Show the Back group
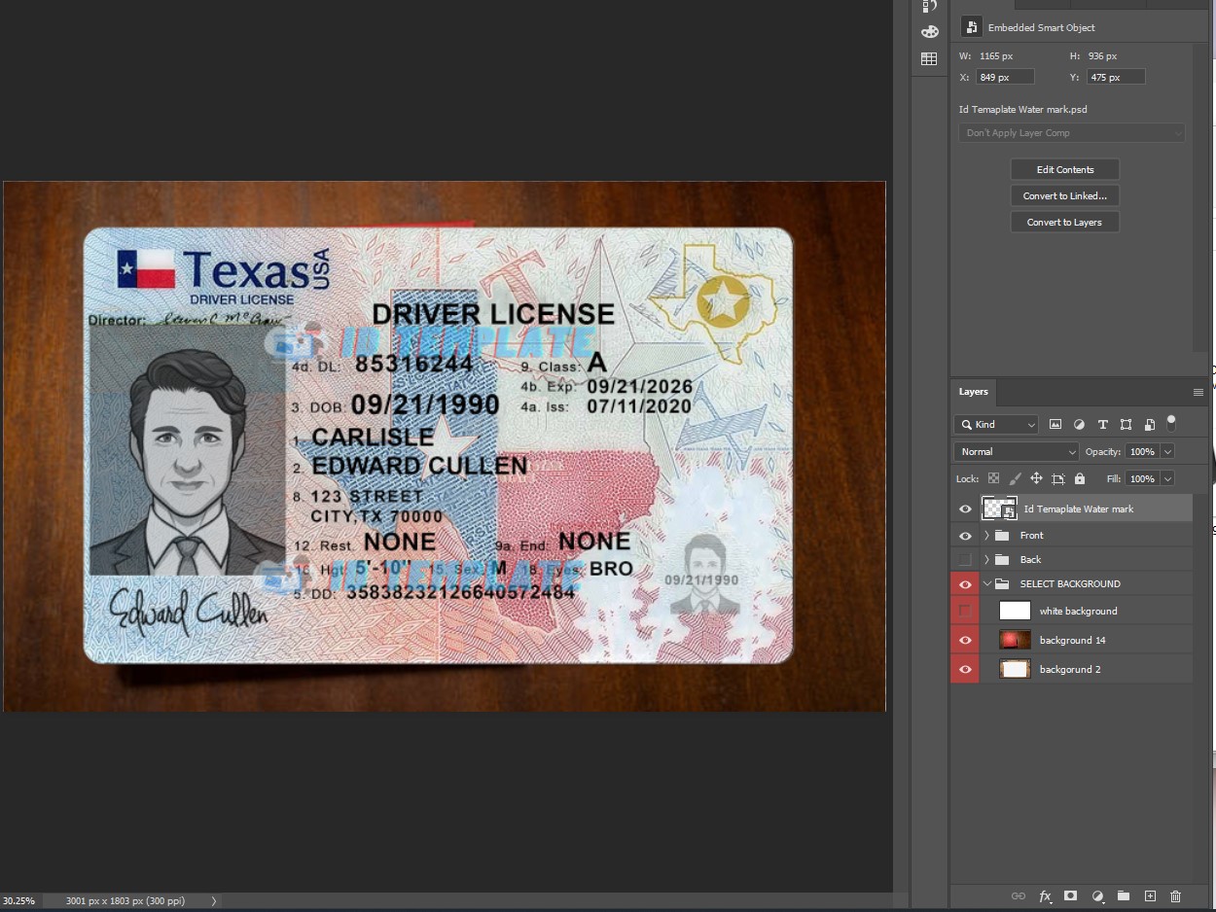The height and width of the screenshot is (912, 1216). pos(965,560)
